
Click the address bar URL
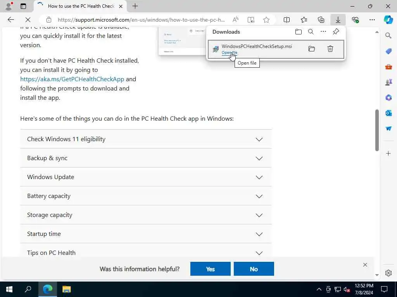click(141, 20)
